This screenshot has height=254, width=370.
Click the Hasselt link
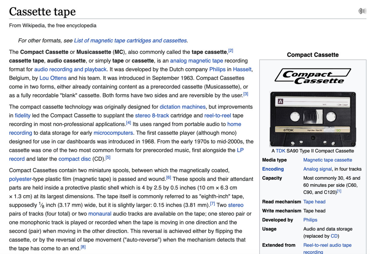242,69
